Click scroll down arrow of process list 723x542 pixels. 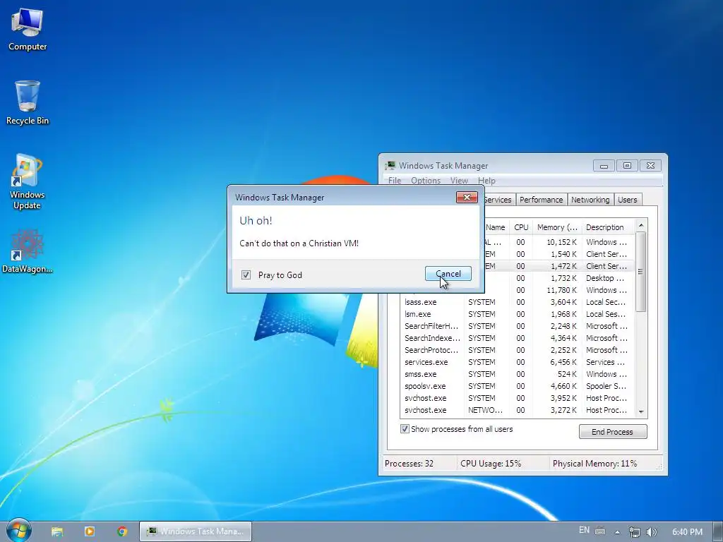[641, 411]
